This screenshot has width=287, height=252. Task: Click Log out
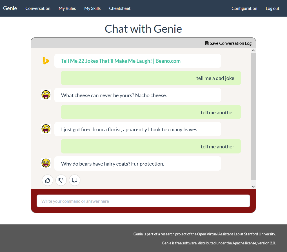pos(272,8)
